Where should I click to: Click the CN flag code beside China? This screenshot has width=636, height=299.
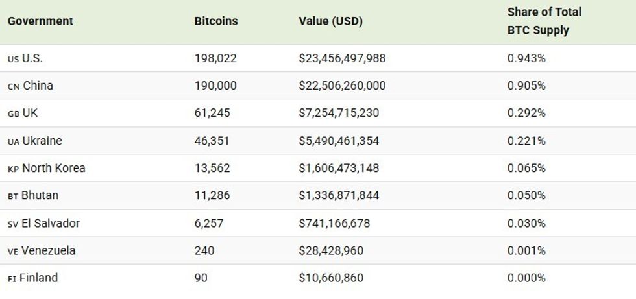(x=14, y=86)
